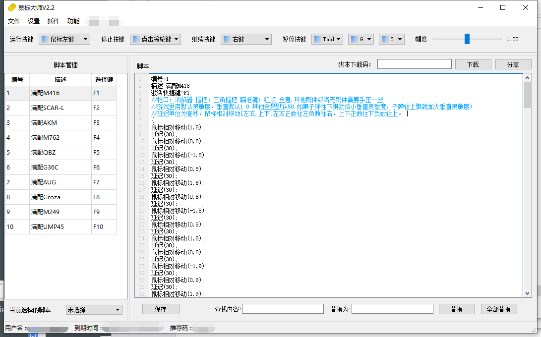Viewport: 541px width, 337px height.
Task: Select script row 满配G36C
Action: (60, 168)
